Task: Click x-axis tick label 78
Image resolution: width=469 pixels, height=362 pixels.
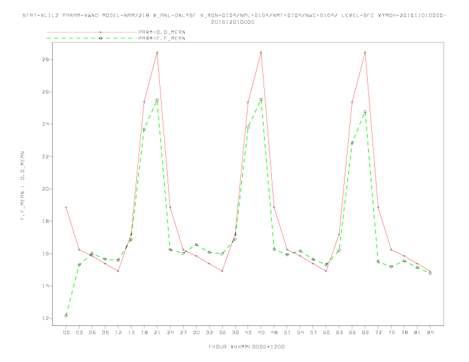Action: coord(404,332)
